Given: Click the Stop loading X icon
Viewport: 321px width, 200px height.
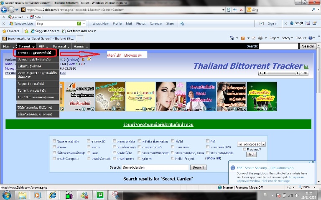Looking at the screenshot, I should tap(241, 10).
